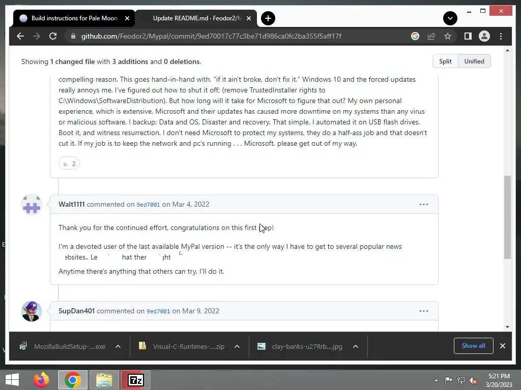The width and height of the screenshot is (521, 390).
Task: Open Walt1111 profile link
Action: click(71, 204)
